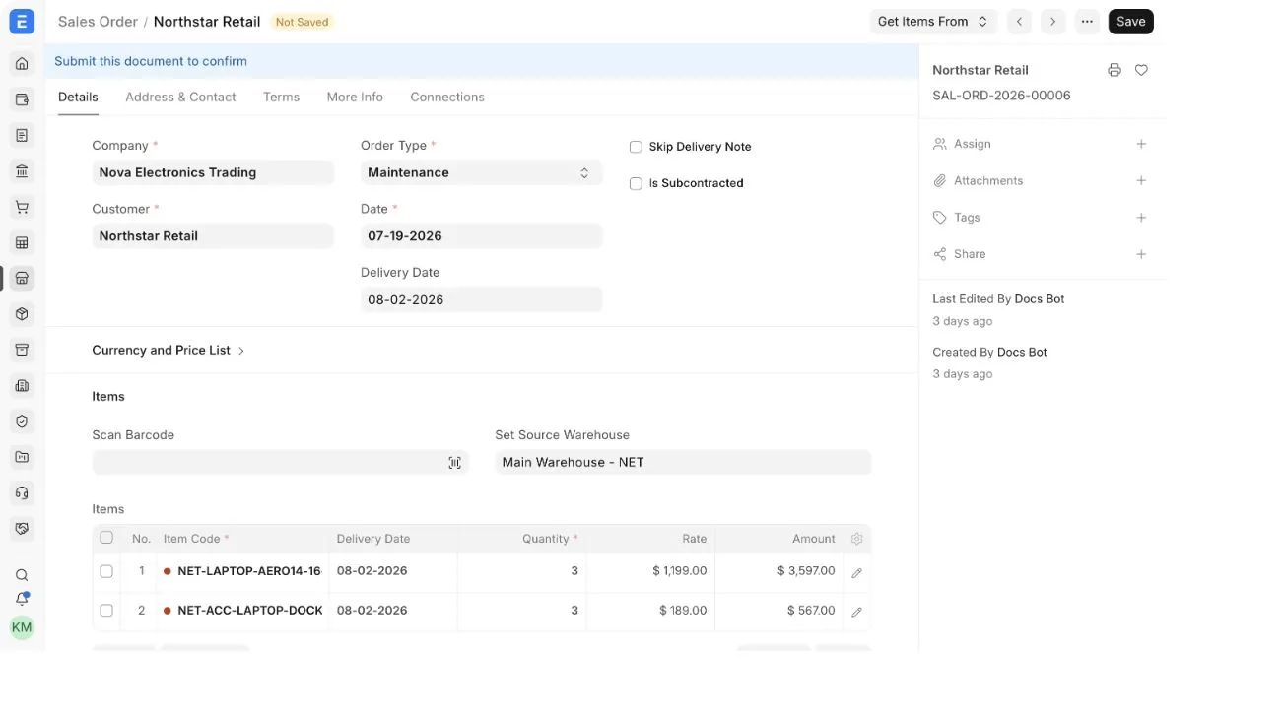Add an assignee with Assign plus
This screenshot has height=716, width=1284.
tap(1141, 144)
